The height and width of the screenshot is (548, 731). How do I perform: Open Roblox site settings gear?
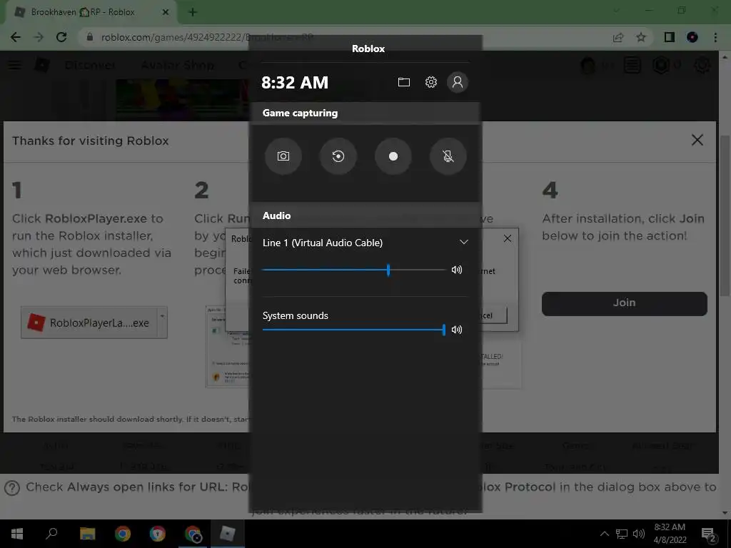[x=702, y=65]
